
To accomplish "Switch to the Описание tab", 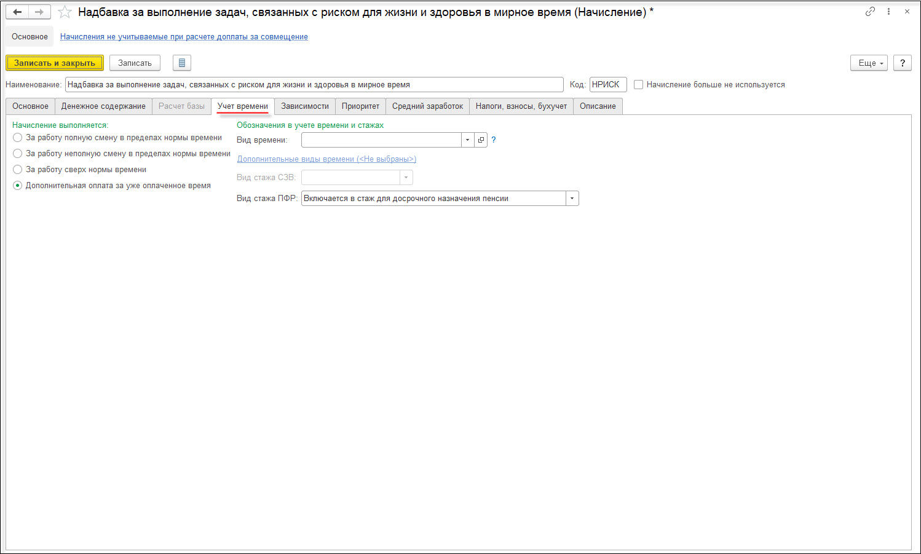I will 598,106.
